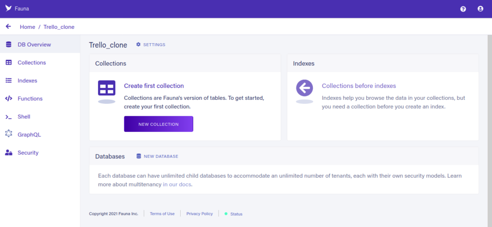Click the Shell terminal prompt icon
This screenshot has width=492, height=227.
(9, 117)
